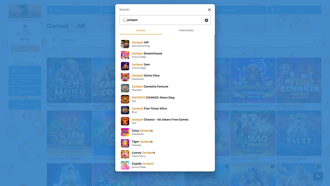Open the live chat bubble icon
This screenshot has height=186, width=330.
(318, 176)
